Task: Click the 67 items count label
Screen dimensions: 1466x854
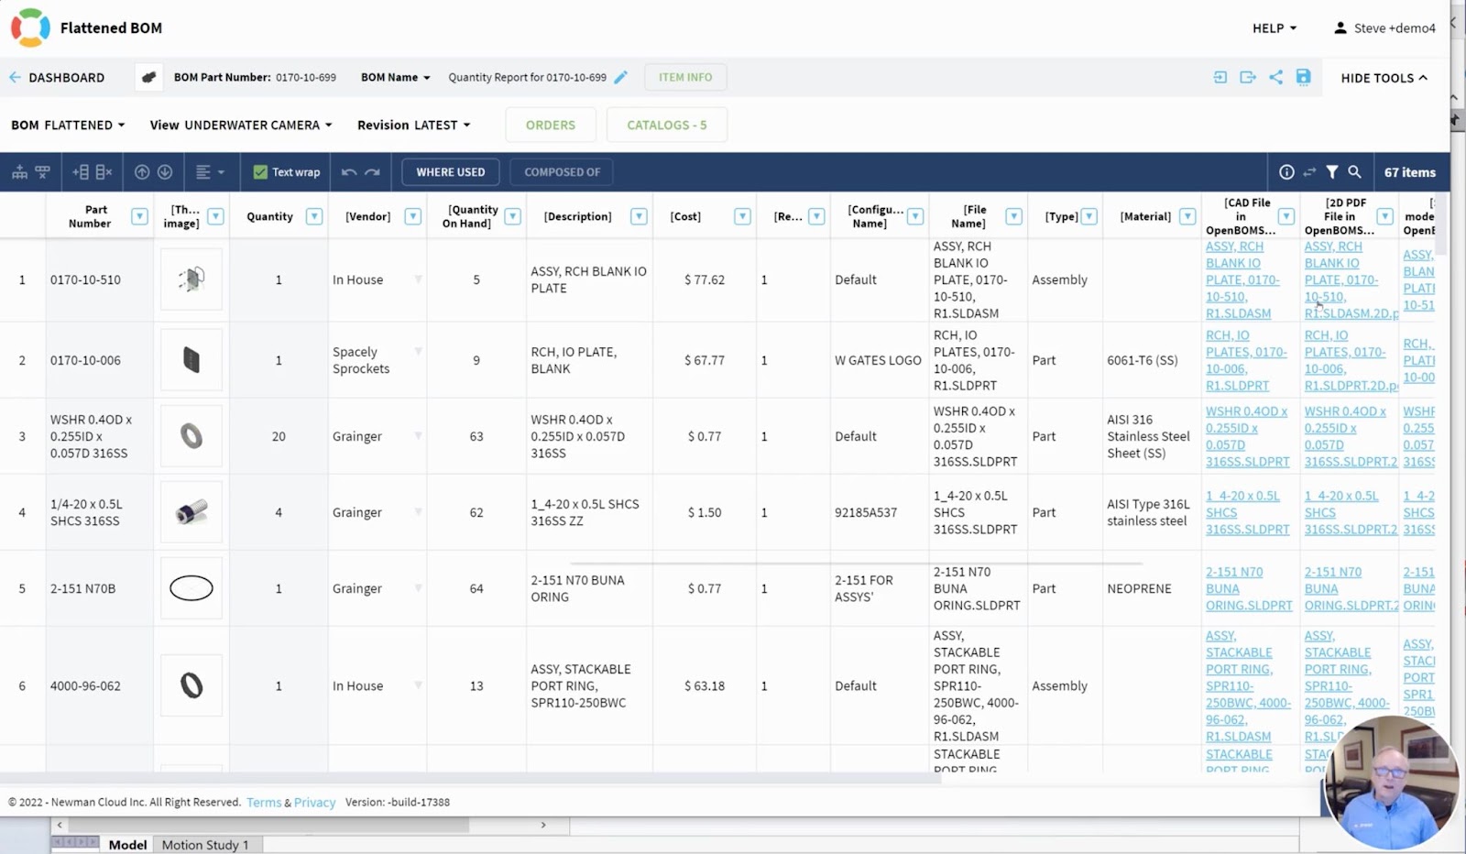Action: pyautogui.click(x=1409, y=172)
